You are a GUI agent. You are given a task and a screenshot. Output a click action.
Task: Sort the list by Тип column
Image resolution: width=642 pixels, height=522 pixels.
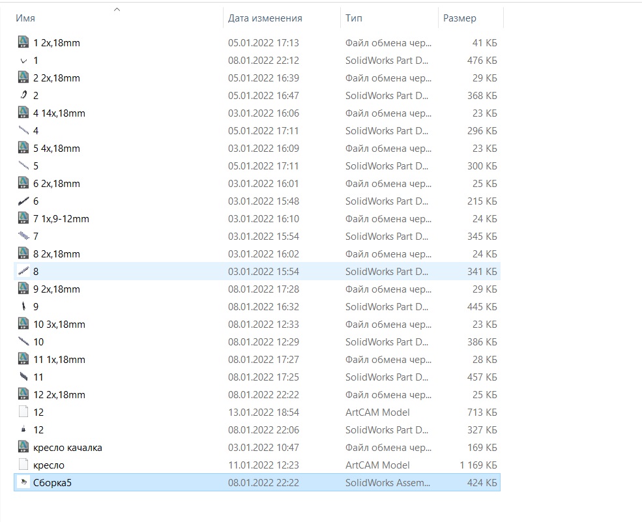[354, 18]
